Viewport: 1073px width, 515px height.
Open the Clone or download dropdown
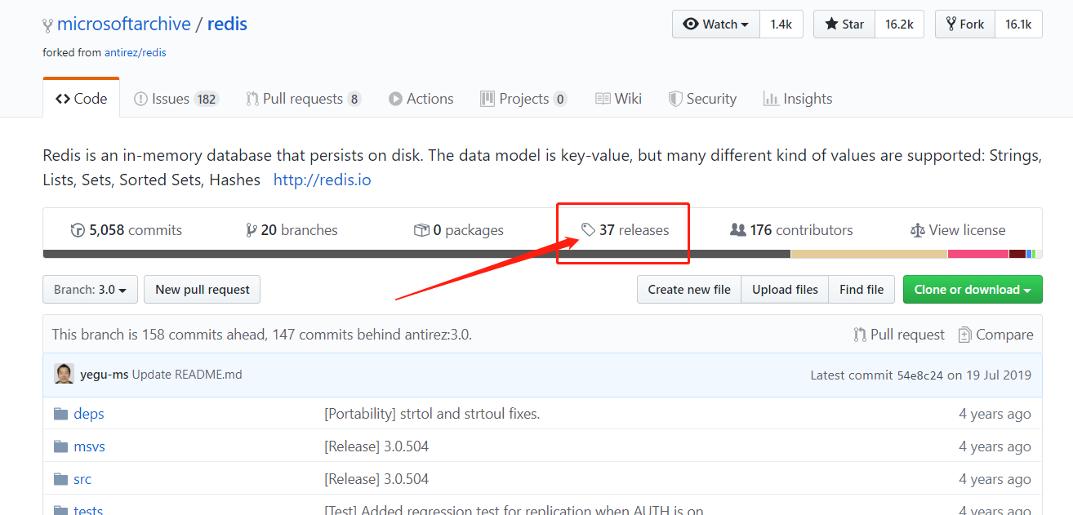click(x=973, y=289)
